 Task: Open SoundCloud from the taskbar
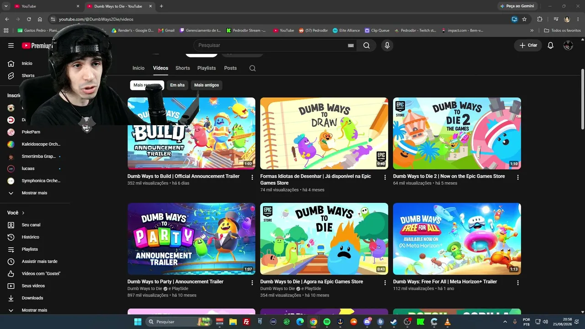coord(353,322)
